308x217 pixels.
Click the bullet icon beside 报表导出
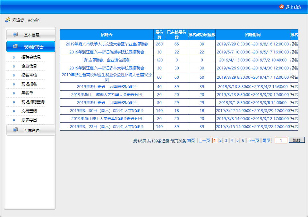click(14, 120)
